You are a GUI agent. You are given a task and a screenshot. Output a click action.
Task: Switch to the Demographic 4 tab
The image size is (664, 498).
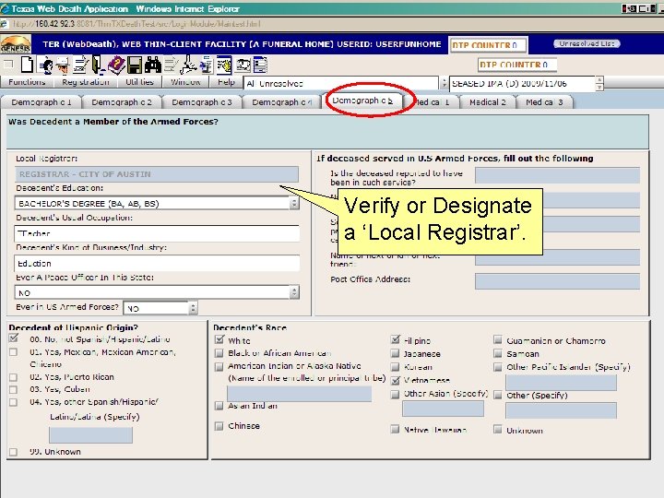(281, 102)
